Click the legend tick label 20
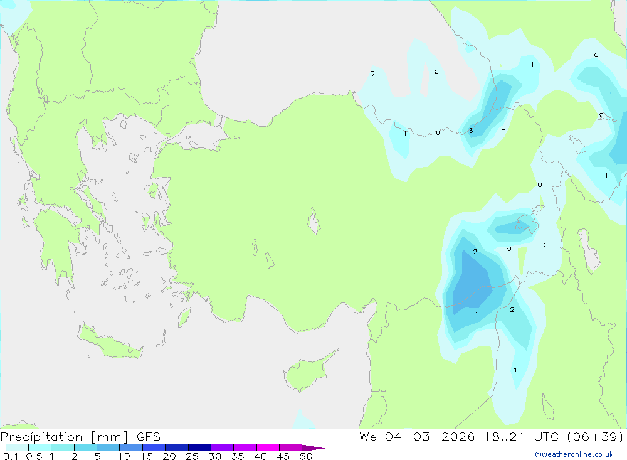The image size is (627, 460). (x=169, y=456)
